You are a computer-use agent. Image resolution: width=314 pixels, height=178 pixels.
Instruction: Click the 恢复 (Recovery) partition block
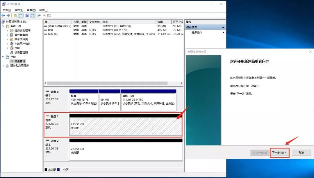tap(84, 99)
